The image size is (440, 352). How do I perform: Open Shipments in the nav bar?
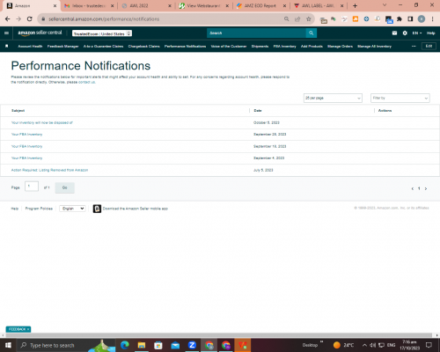[x=260, y=47]
